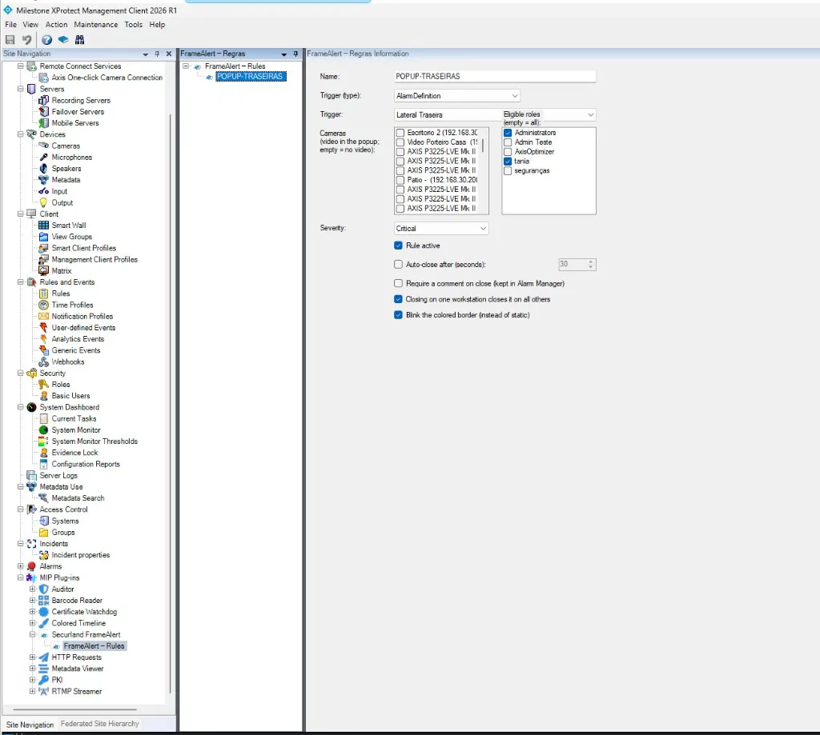Select the Webhooks icon
The height and width of the screenshot is (735, 820).
44,362
